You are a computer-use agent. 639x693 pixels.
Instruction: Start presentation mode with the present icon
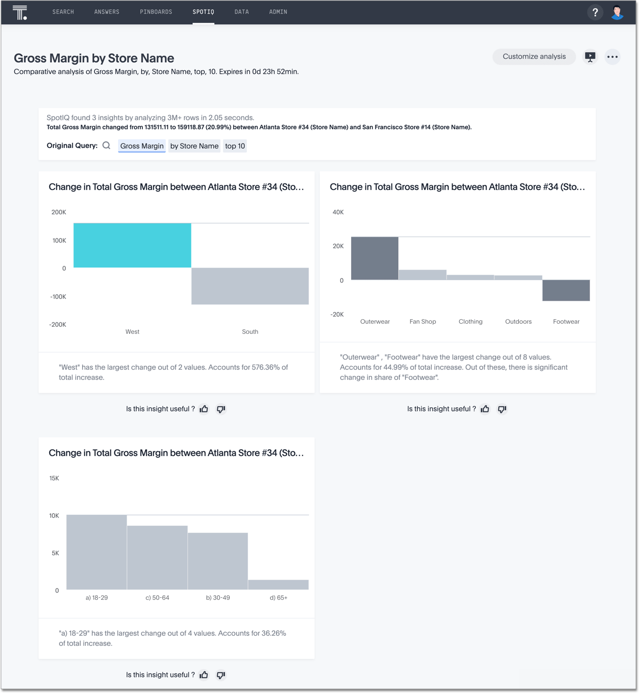click(590, 57)
